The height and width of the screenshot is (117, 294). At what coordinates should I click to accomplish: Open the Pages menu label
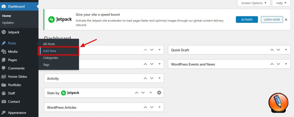click(x=12, y=60)
